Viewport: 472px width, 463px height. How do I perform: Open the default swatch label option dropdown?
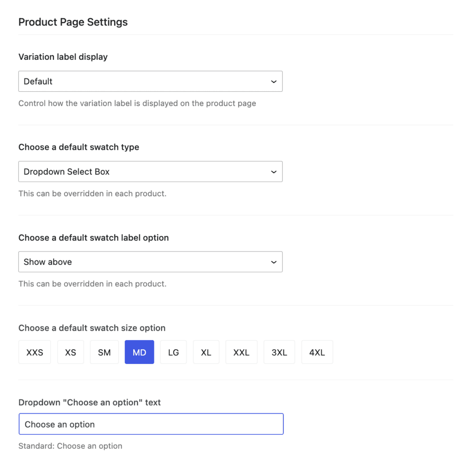pyautogui.click(x=150, y=262)
